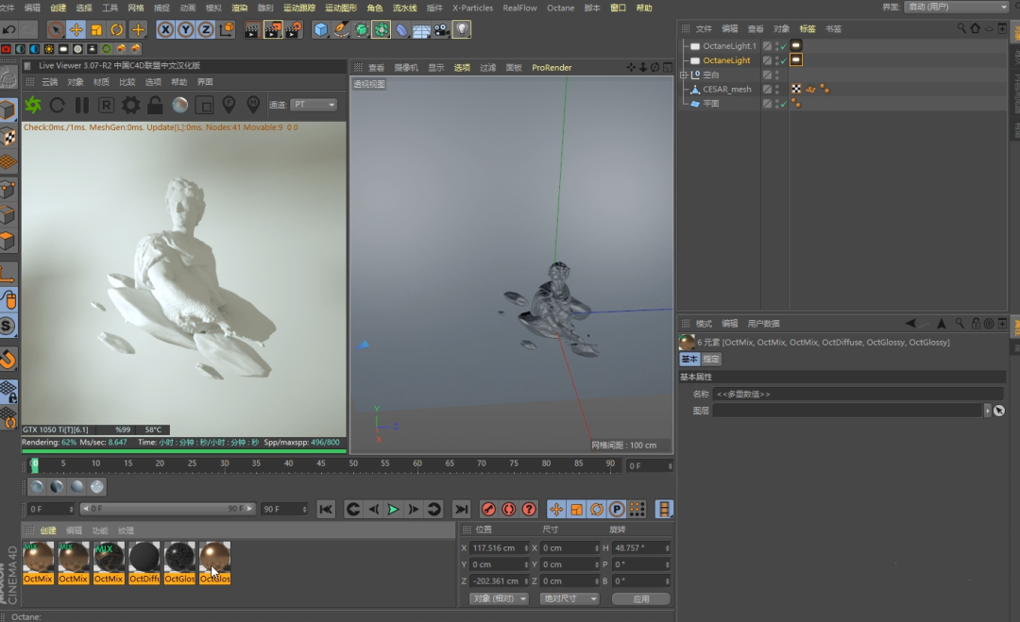Add a light with the bulb icon
The image size is (1020, 622).
point(461,29)
